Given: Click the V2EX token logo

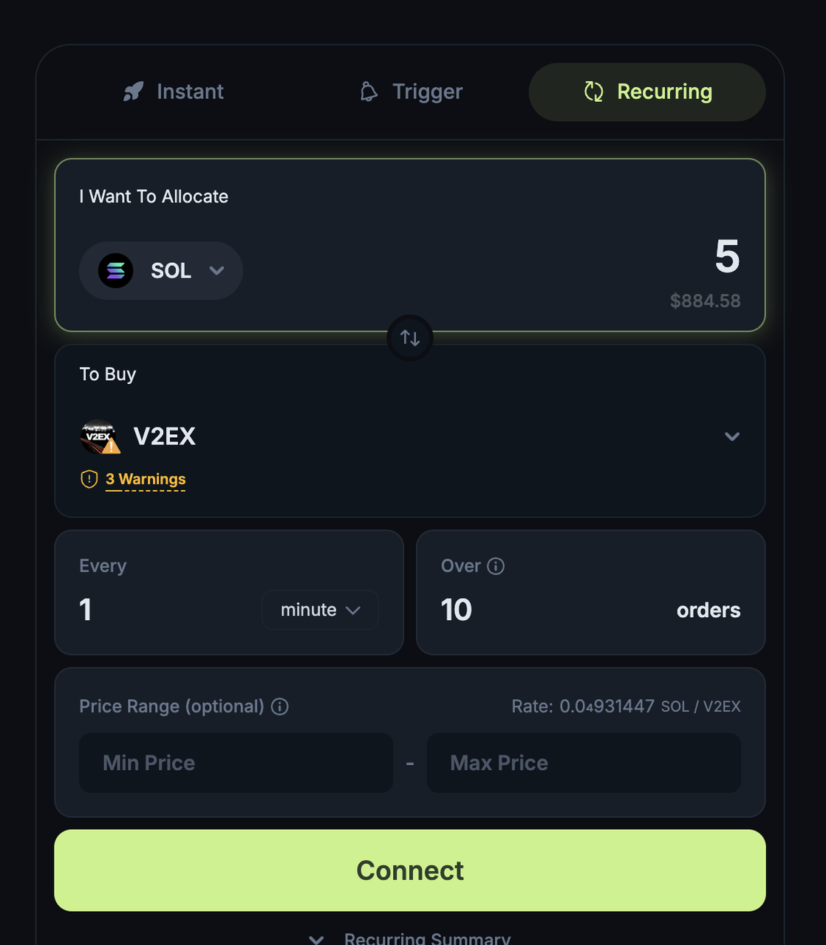Looking at the screenshot, I should (x=99, y=436).
